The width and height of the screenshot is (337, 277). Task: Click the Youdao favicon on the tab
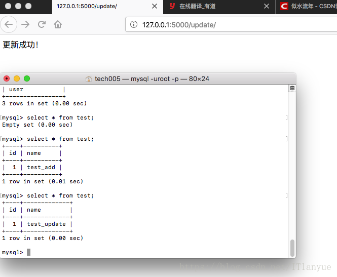click(x=172, y=6)
